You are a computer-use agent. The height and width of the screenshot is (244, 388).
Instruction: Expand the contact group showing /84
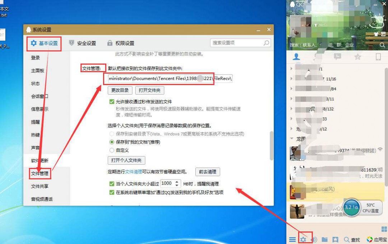[x=291, y=89]
